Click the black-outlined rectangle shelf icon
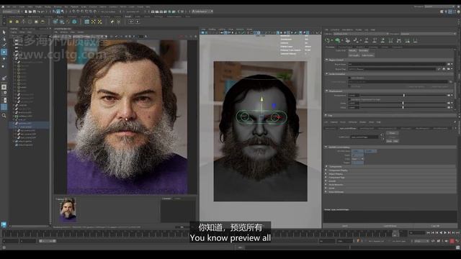The height and width of the screenshot is (259, 461). click(x=131, y=22)
